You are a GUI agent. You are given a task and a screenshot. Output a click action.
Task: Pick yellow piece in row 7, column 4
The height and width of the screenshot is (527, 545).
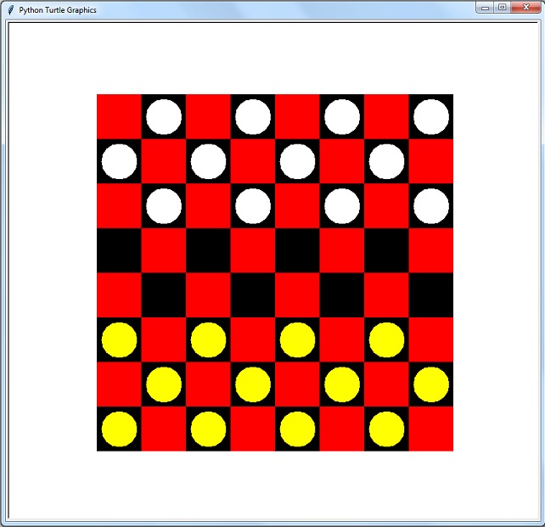tap(253, 384)
